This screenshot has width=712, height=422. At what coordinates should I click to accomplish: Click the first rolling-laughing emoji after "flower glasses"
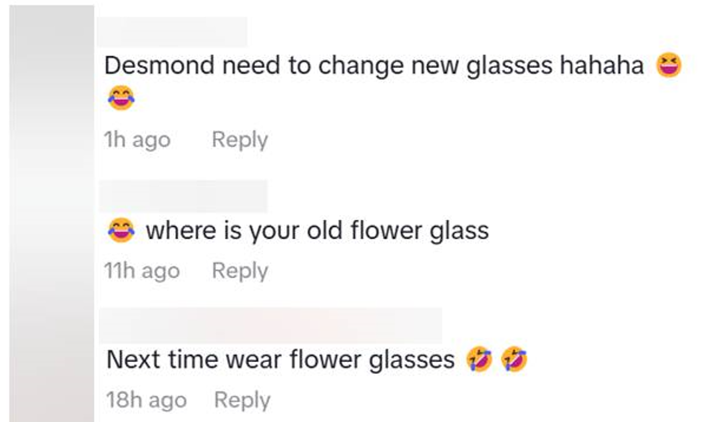coord(480,360)
